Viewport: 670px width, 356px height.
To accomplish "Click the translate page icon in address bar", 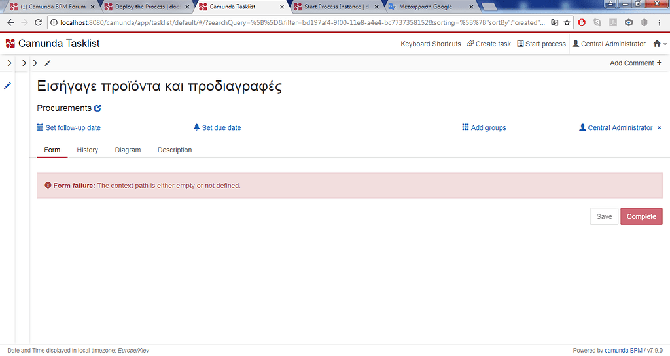I will [x=554, y=22].
